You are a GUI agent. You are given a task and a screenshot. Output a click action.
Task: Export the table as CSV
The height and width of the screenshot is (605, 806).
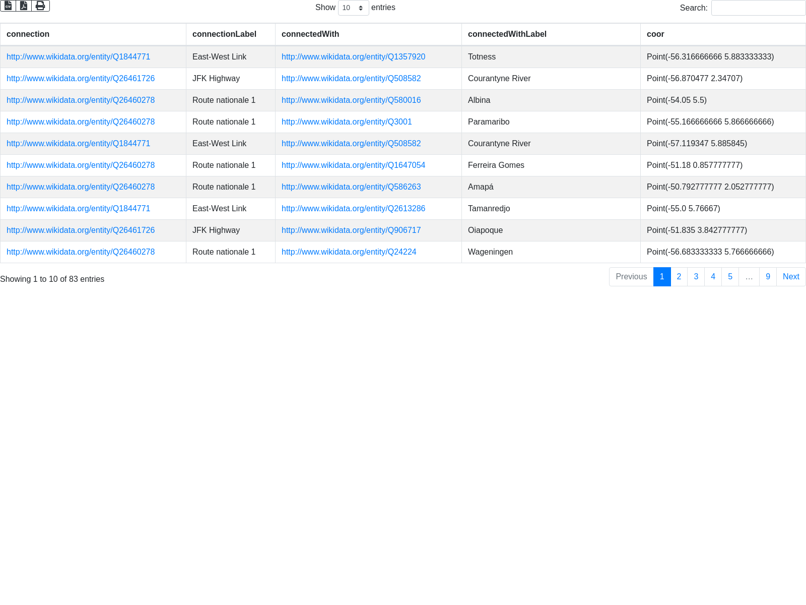(8, 6)
